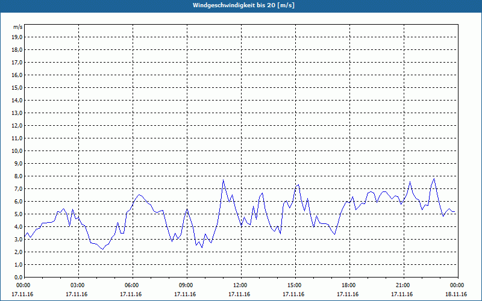This screenshot has width=482, height=301.
Task: Click the 19,0 y-axis label
Action: 17,37
